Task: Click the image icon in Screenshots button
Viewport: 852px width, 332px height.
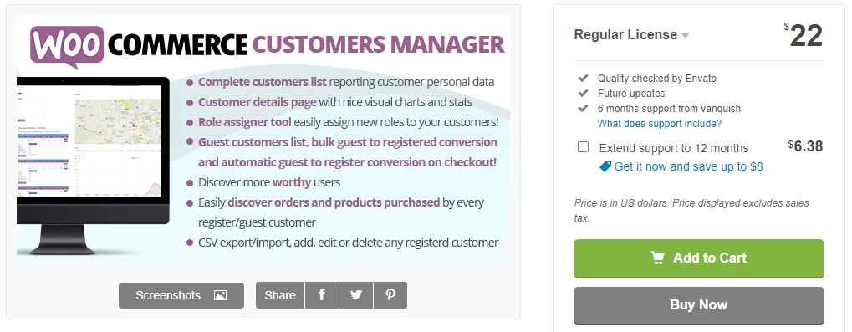Action: 220,295
